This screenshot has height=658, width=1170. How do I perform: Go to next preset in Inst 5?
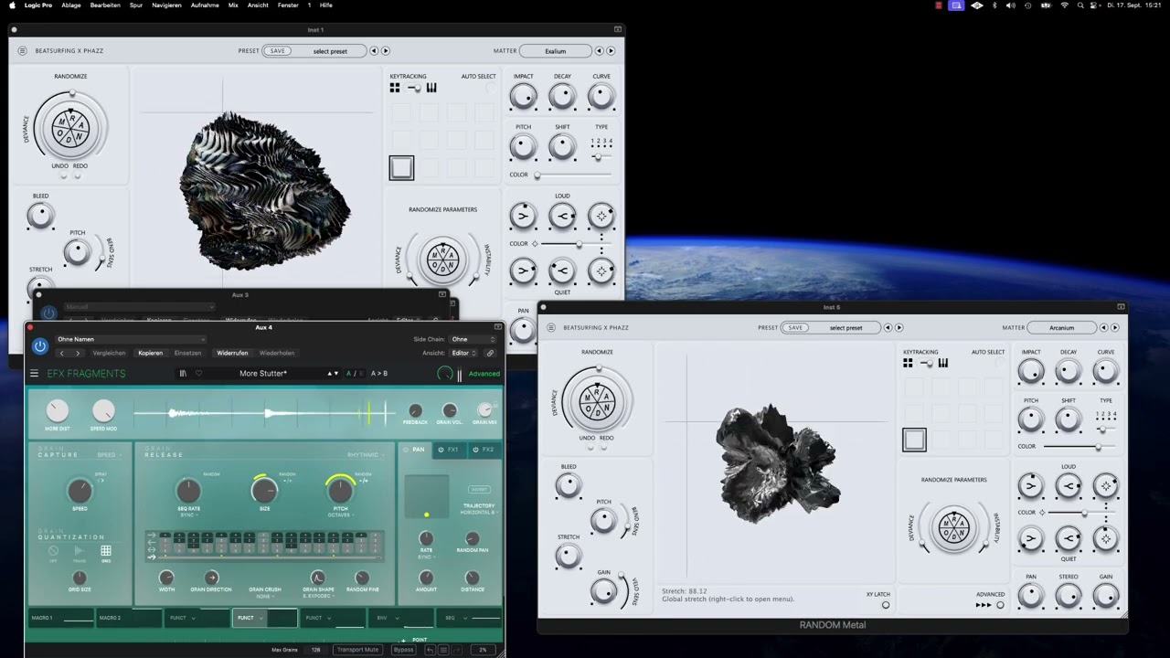[899, 327]
